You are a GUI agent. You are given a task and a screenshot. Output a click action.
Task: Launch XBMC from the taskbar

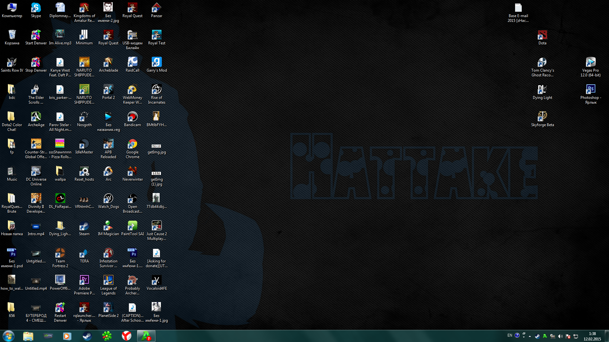(48, 336)
